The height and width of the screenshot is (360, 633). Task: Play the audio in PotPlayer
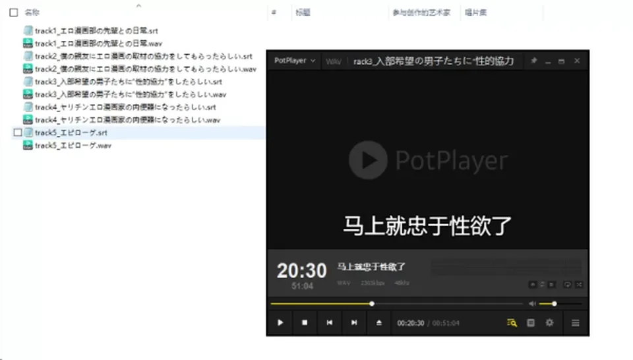280,322
